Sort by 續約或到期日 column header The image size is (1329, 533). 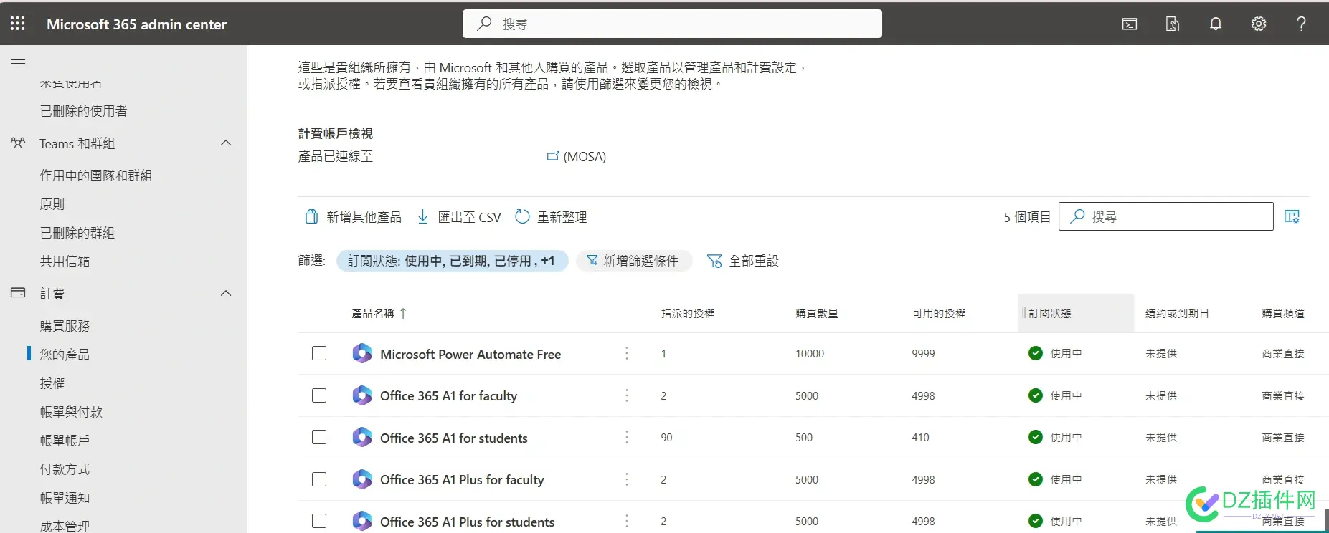pyautogui.click(x=1177, y=313)
